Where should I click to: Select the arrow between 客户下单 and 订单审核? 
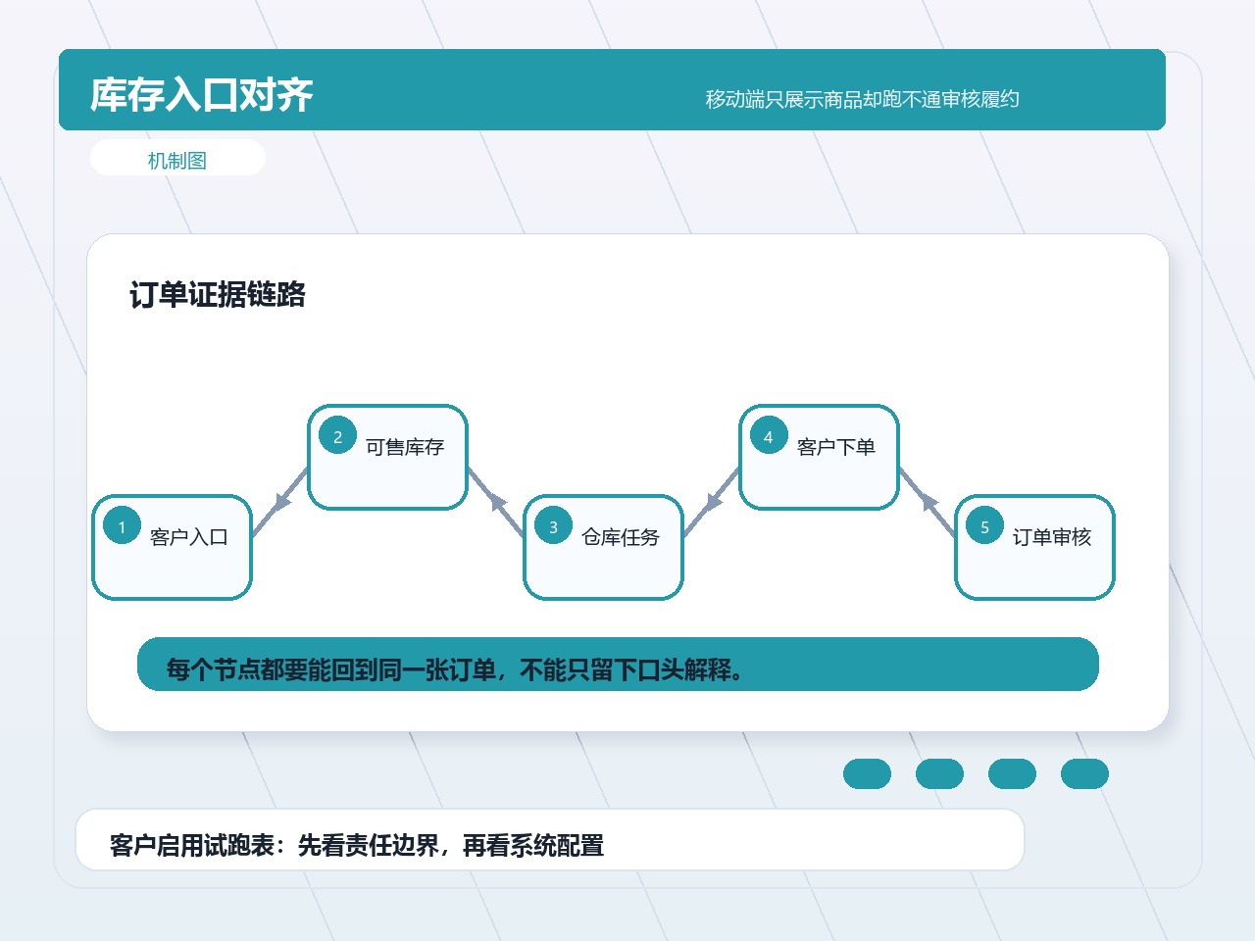point(928,502)
